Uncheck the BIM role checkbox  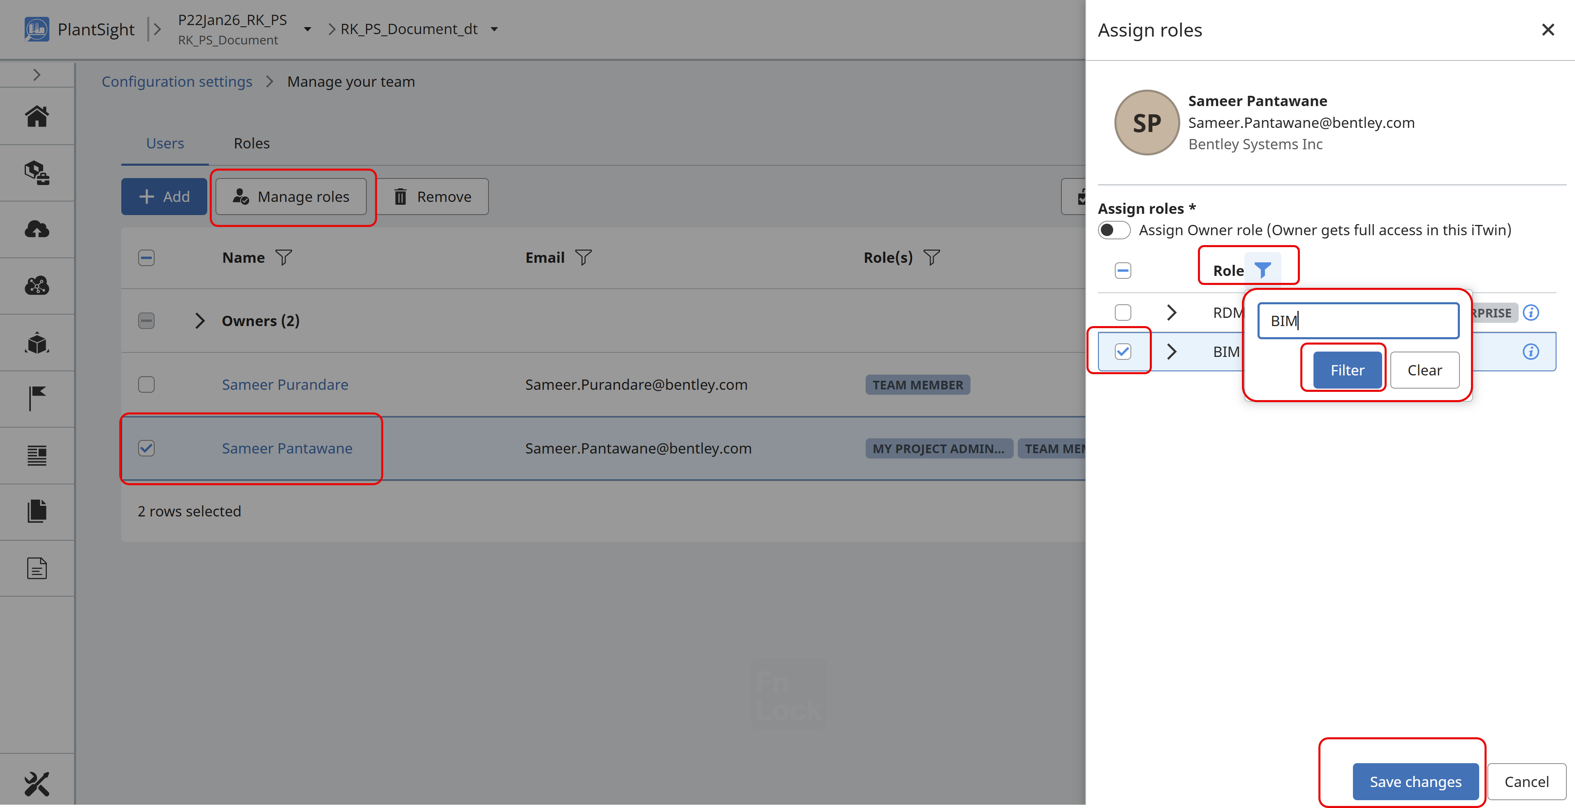1123,352
